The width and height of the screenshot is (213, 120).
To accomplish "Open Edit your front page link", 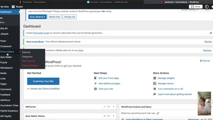I will point(109,78).
